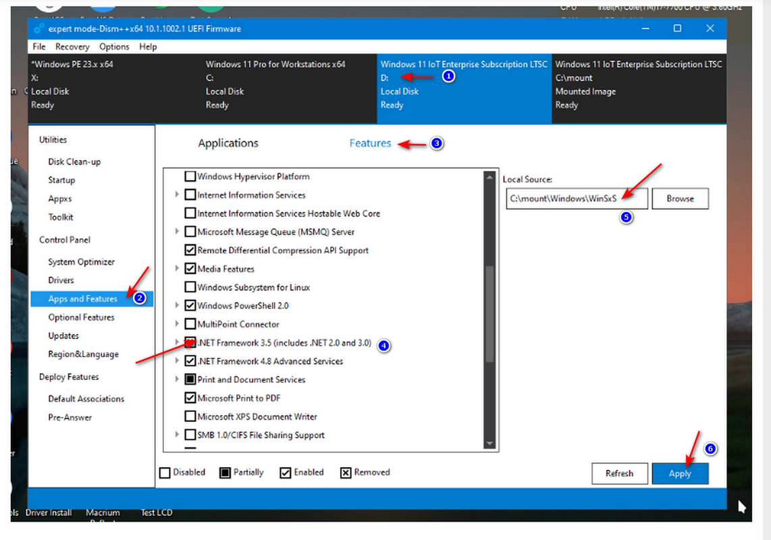
Task: Click features list scroll down arrow
Action: coord(489,443)
